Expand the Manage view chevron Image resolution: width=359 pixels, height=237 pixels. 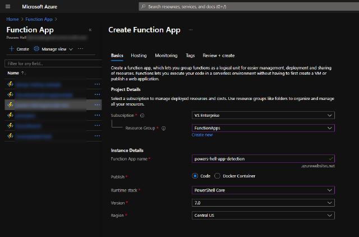click(71, 49)
